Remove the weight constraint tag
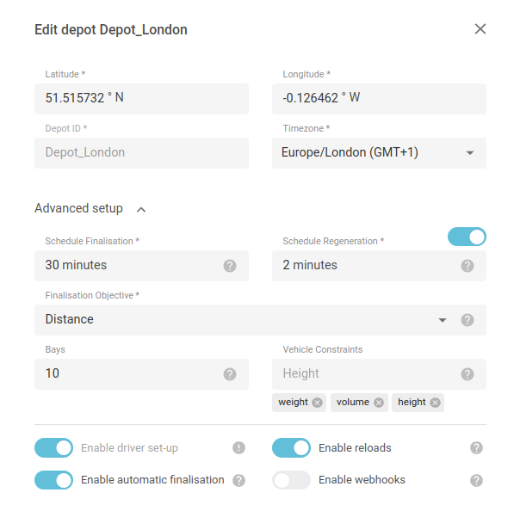Screen dimensions: 514x505 (x=317, y=403)
